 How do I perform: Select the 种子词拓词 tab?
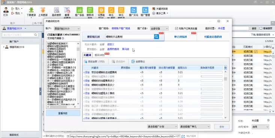180,37
